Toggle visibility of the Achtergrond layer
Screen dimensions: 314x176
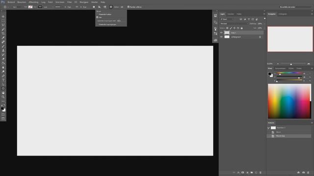click(221, 37)
